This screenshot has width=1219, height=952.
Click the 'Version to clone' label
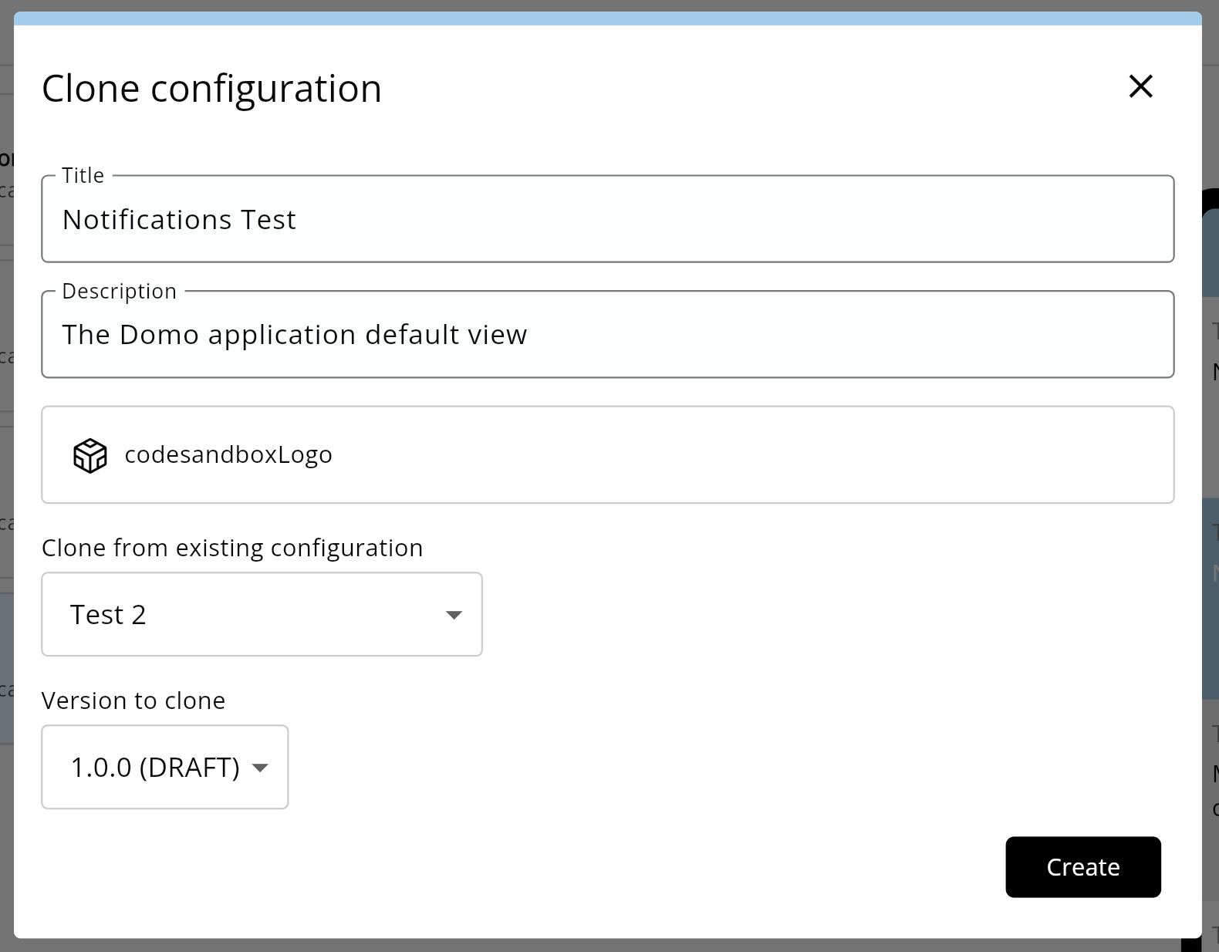(x=133, y=700)
